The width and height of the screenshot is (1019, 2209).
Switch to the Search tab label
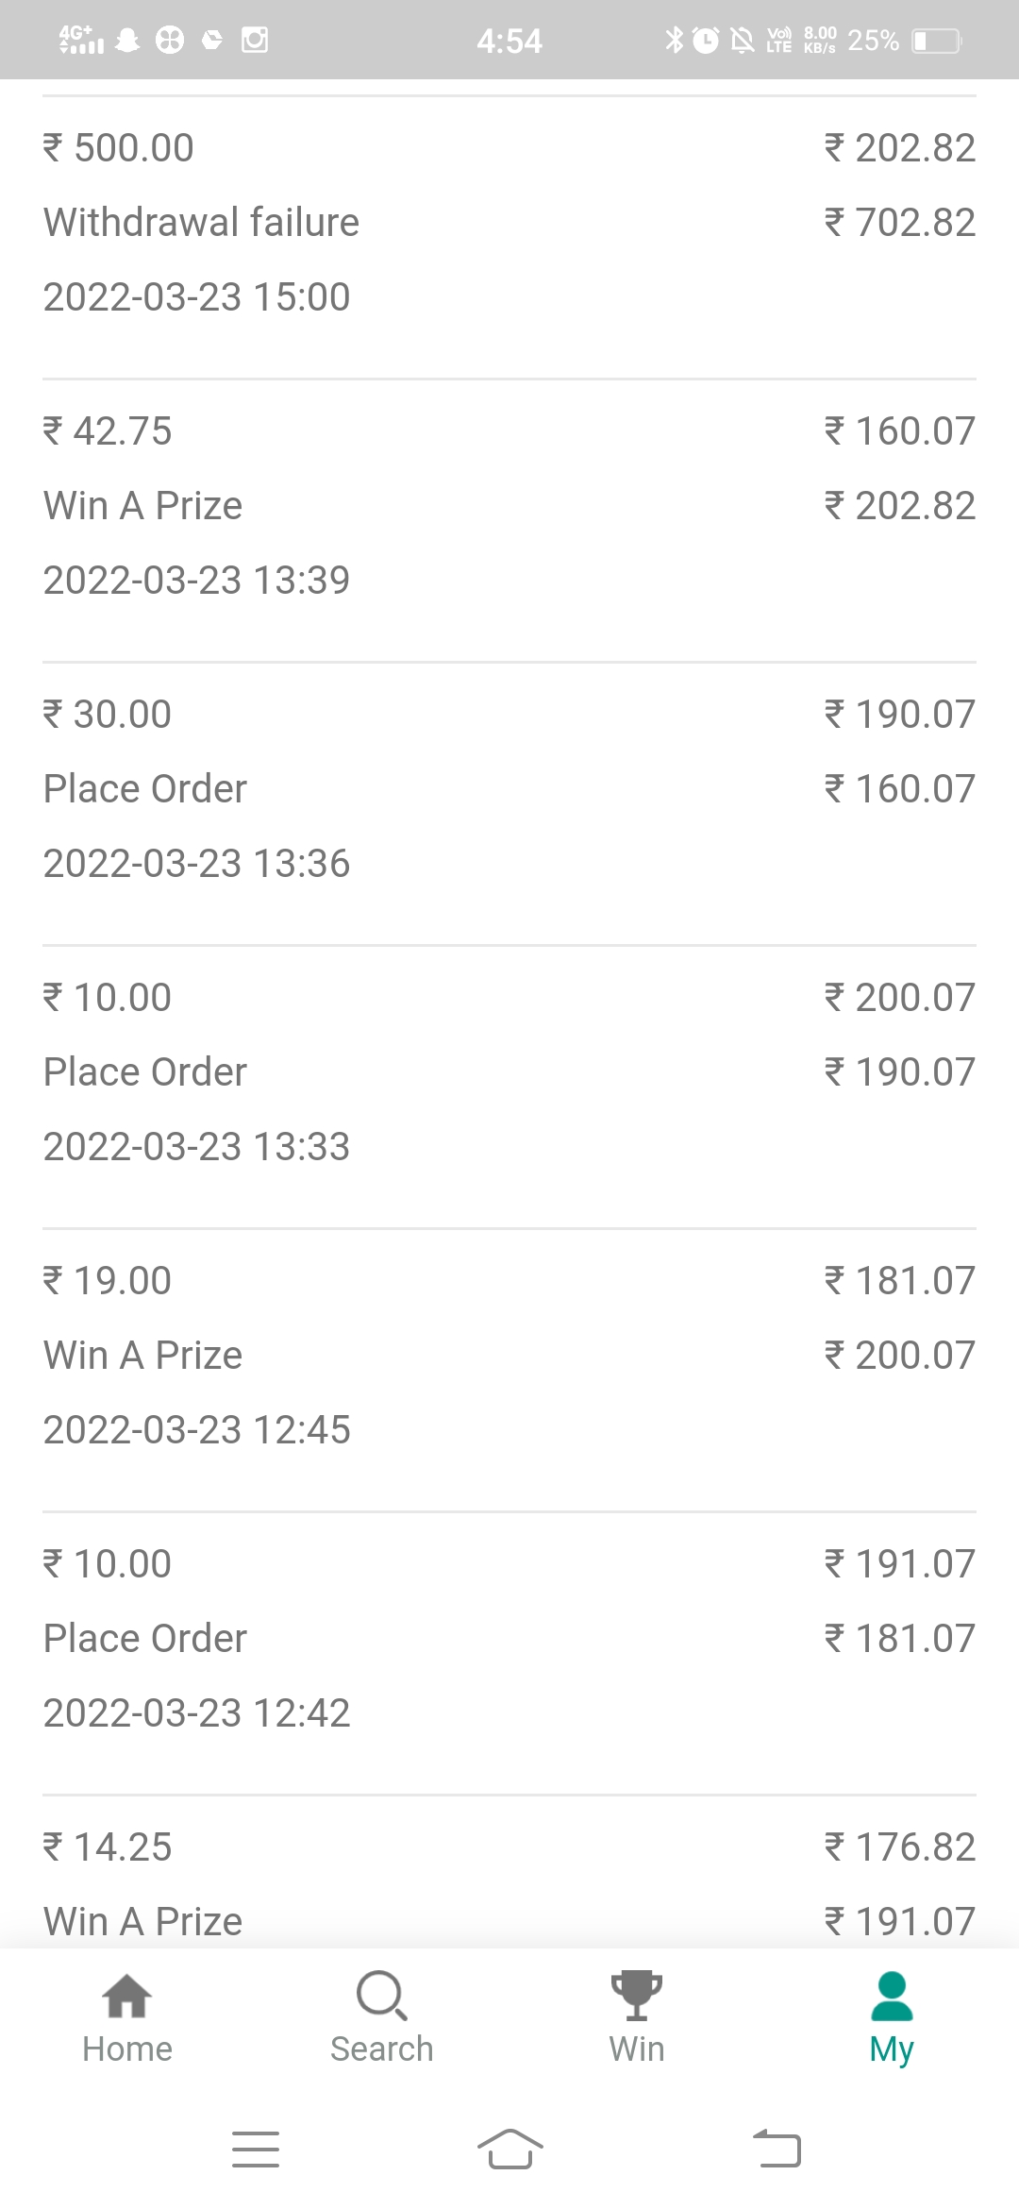coord(382,2049)
